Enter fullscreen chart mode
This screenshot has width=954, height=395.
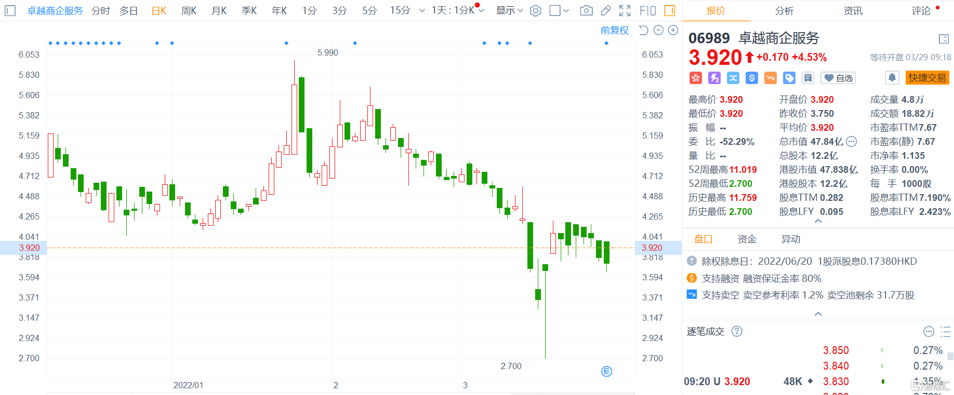point(625,10)
